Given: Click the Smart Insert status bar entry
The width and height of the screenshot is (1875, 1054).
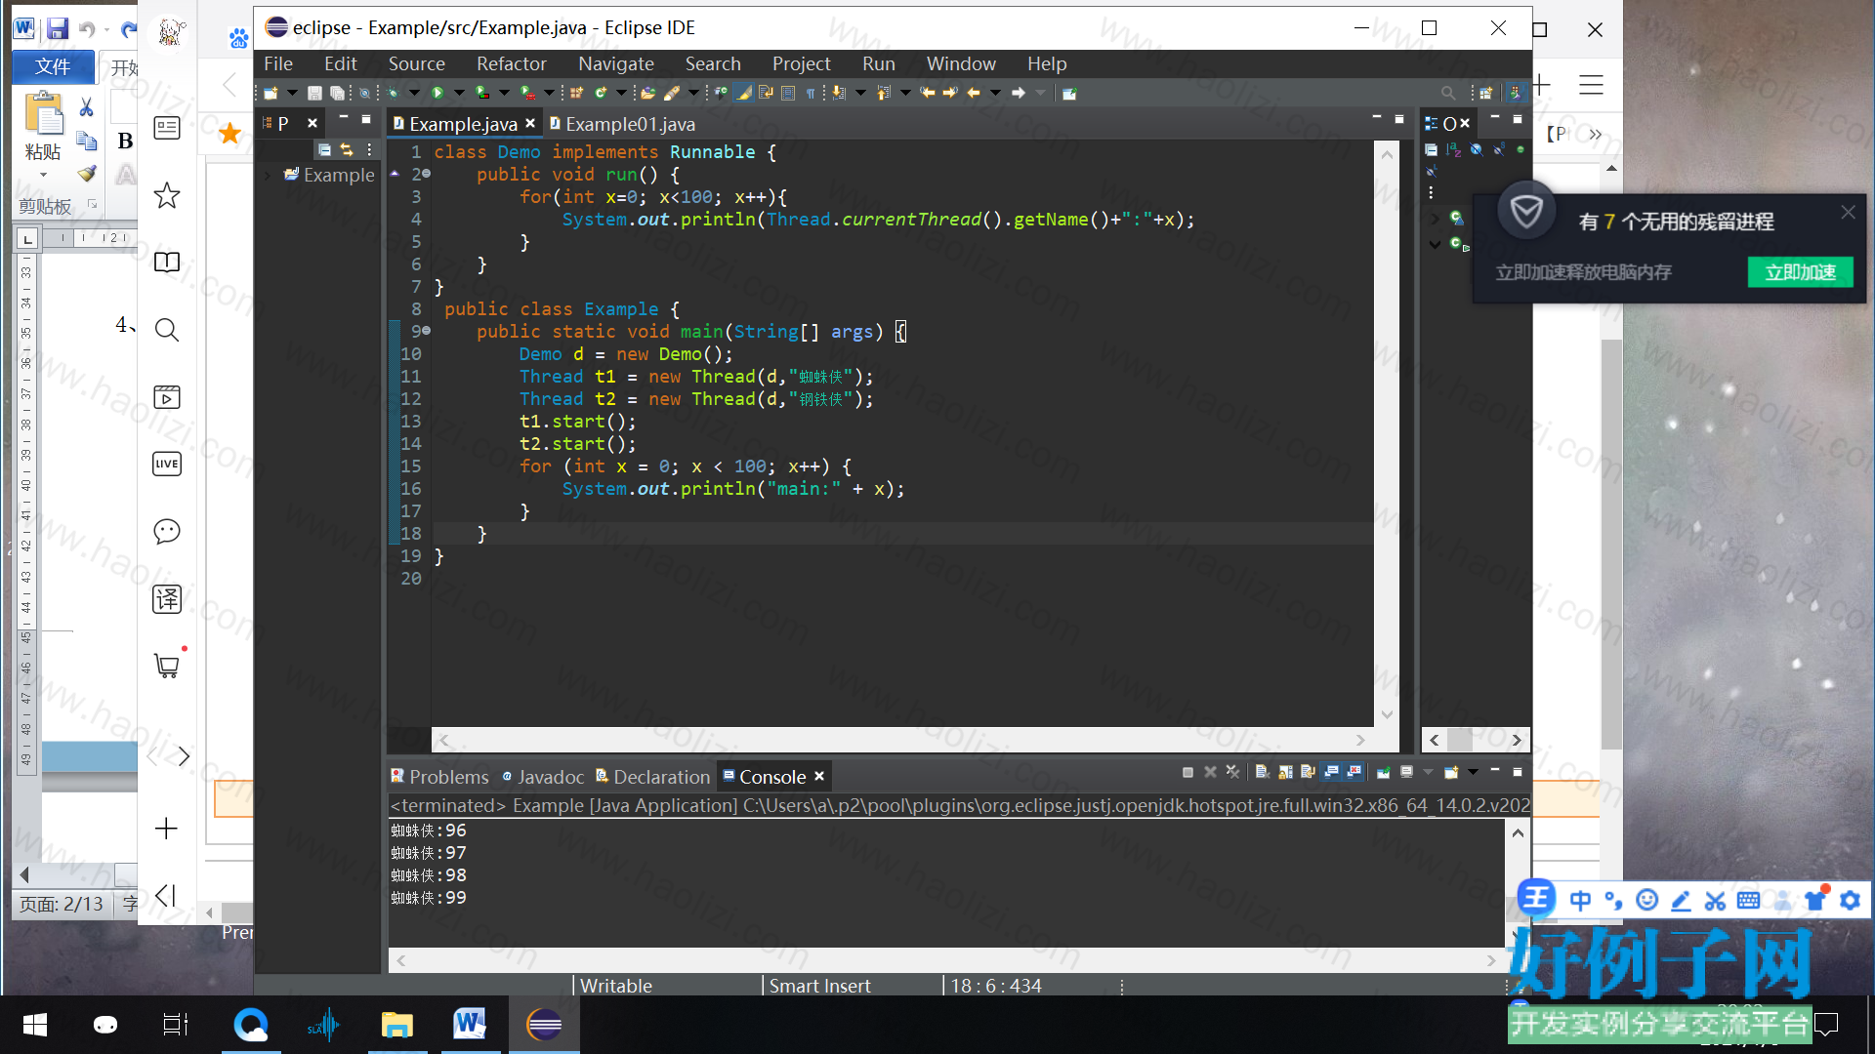Looking at the screenshot, I should (x=820, y=986).
